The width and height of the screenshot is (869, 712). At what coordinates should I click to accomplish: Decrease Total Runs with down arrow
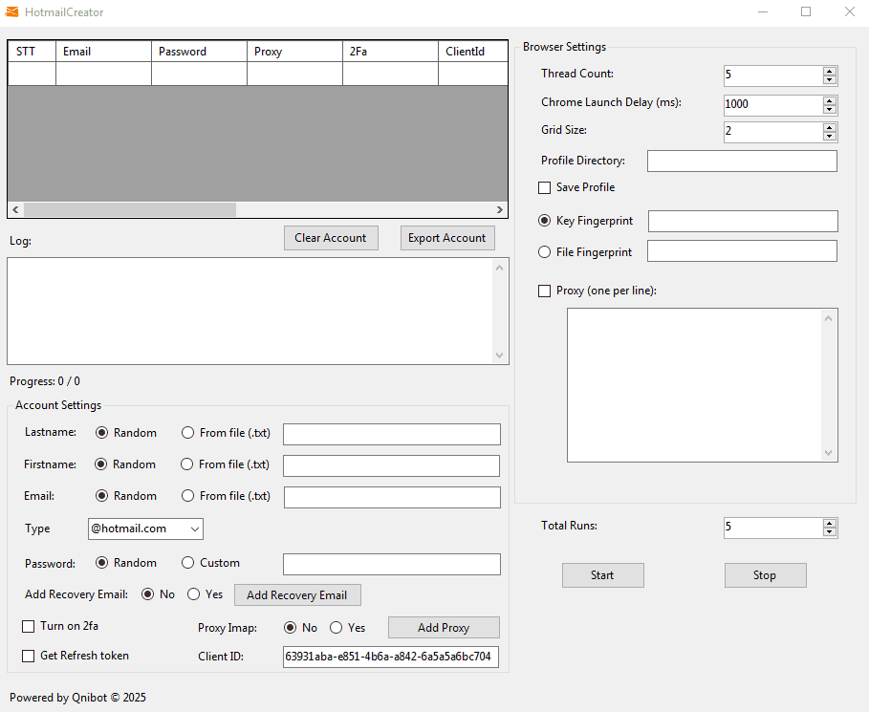pyautogui.click(x=829, y=530)
